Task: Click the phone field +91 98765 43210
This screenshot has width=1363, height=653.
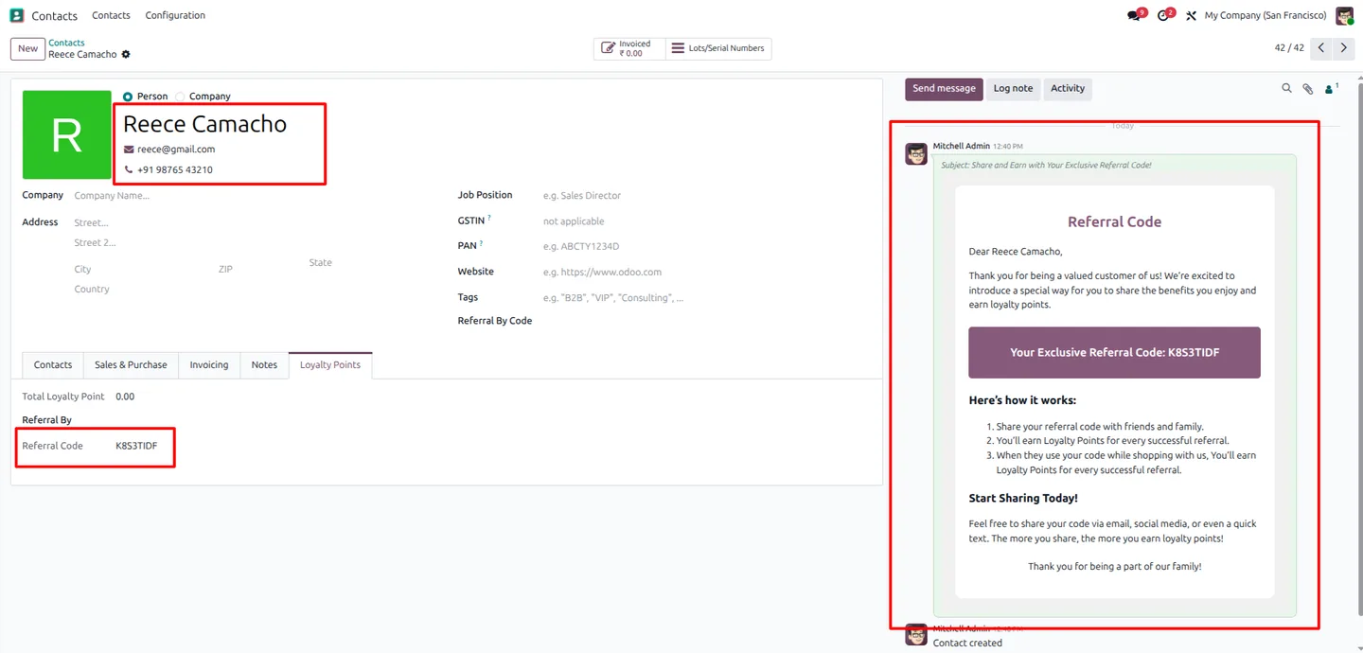Action: 174,170
